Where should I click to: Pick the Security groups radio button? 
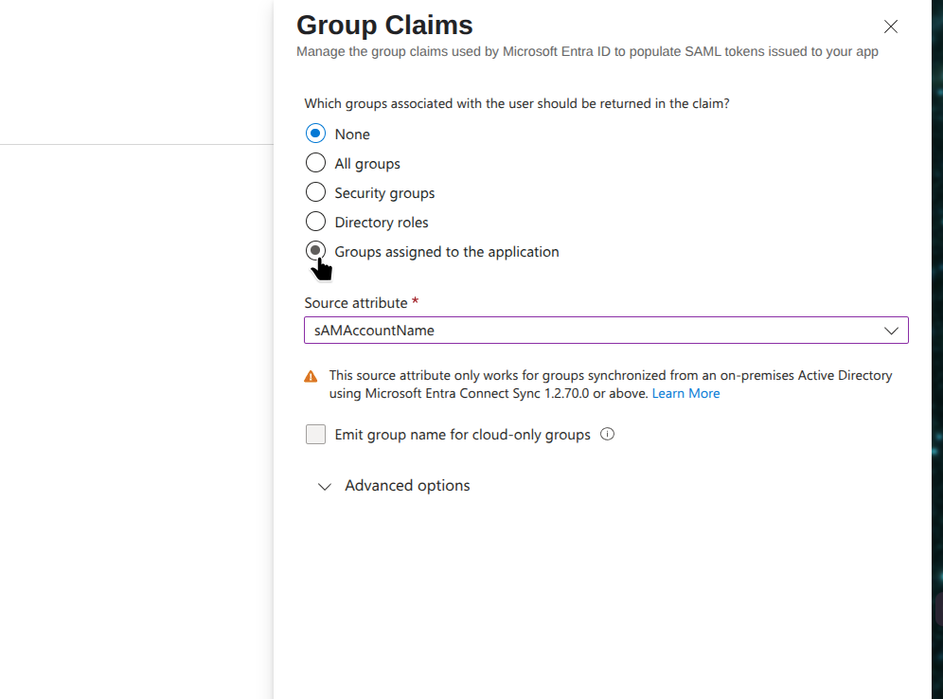point(316,192)
